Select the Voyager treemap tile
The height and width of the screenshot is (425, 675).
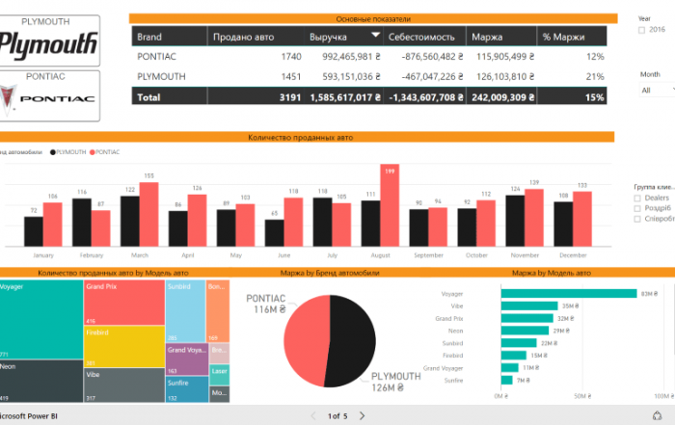[x=41, y=320]
